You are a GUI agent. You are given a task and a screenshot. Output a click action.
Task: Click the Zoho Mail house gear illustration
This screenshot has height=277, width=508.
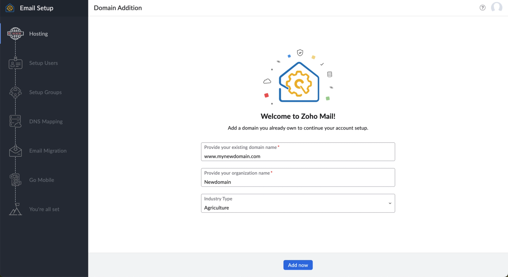pos(299,82)
